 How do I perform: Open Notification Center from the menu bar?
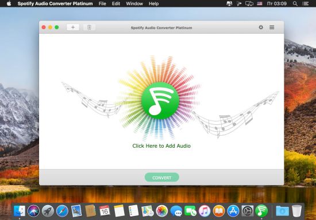tap(306, 3)
